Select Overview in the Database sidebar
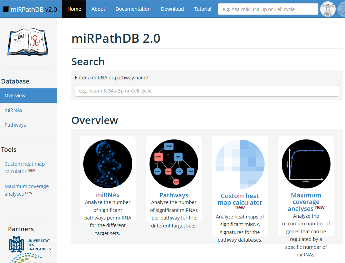This screenshot has height=263, width=345. click(15, 96)
